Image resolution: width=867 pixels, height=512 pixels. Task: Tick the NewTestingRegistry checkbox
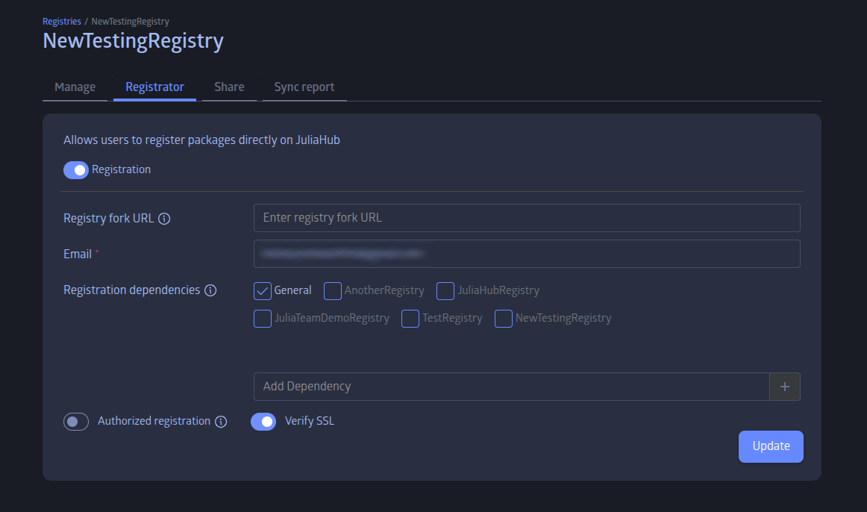click(503, 319)
